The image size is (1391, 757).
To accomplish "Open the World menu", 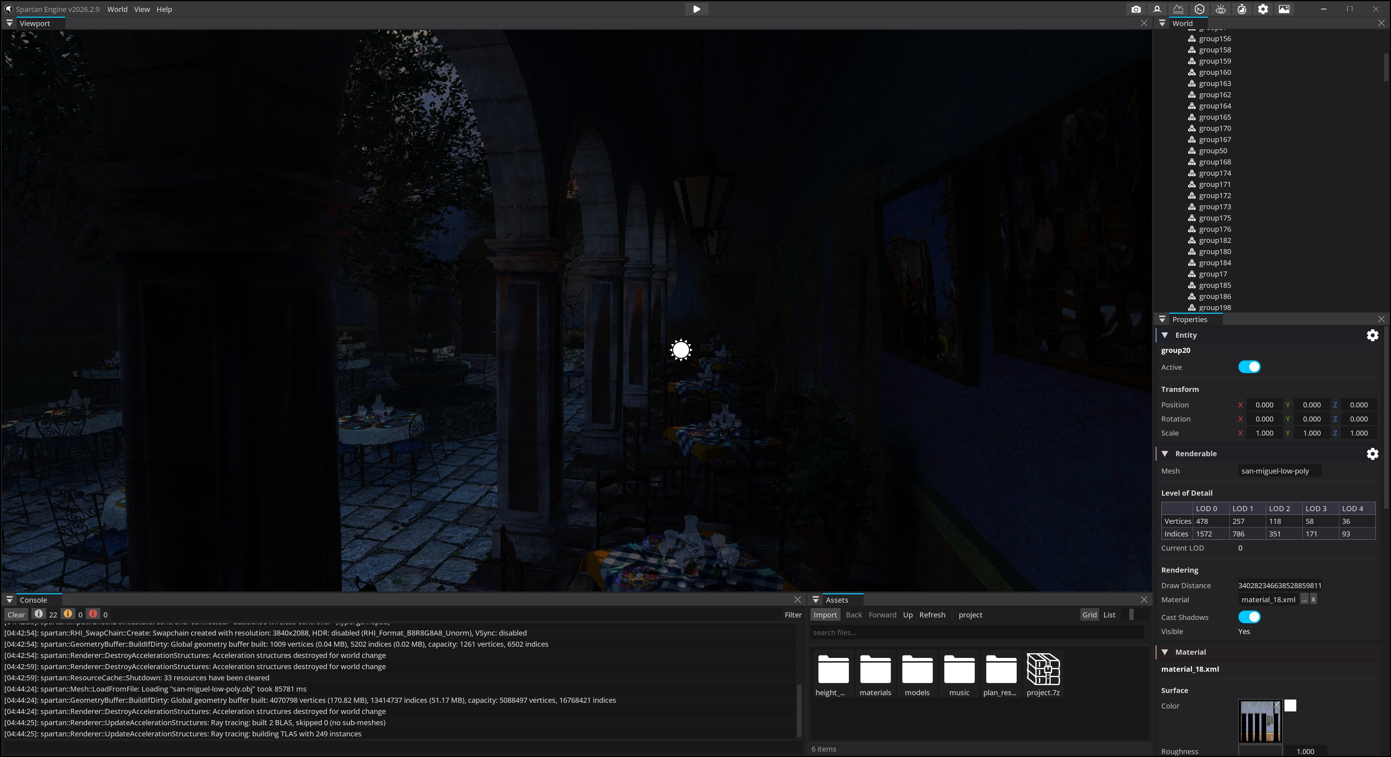I will [117, 9].
